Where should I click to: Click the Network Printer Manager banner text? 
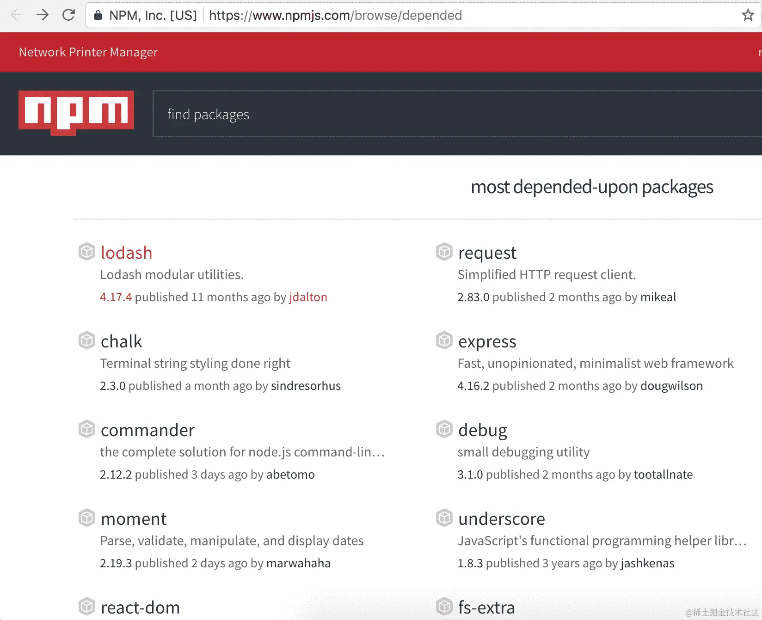[x=88, y=52]
